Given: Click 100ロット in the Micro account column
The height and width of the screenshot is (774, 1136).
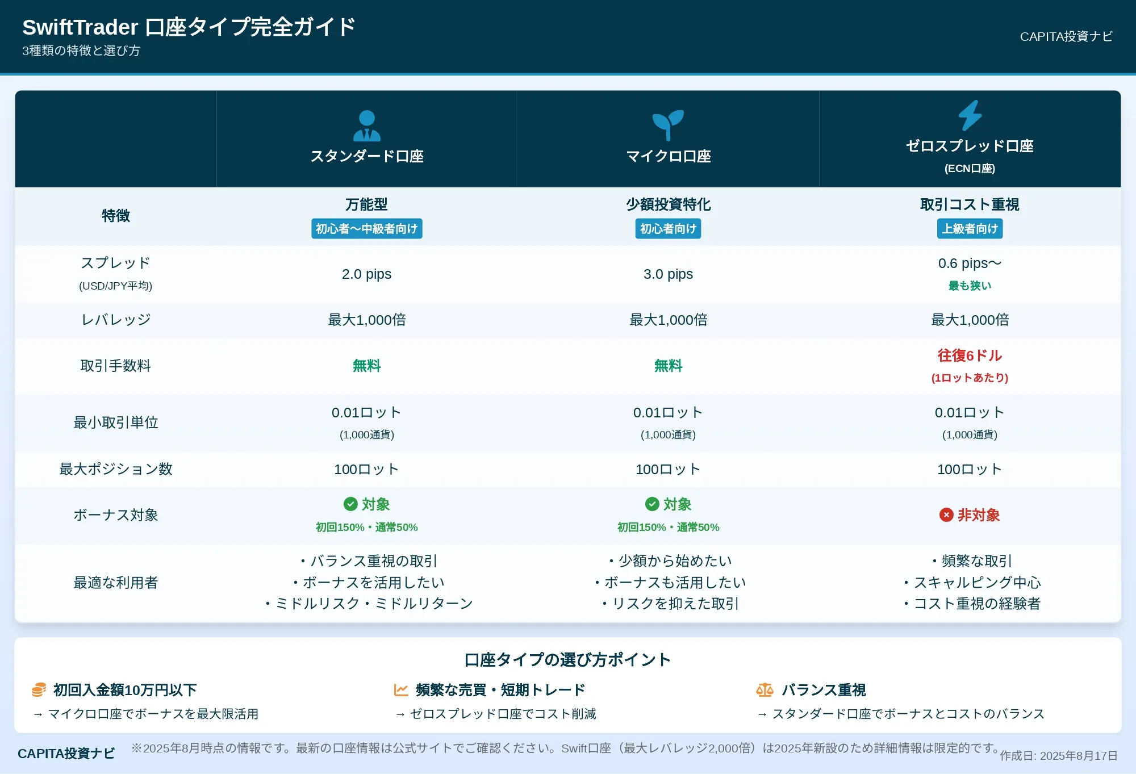Looking at the screenshot, I should point(668,469).
